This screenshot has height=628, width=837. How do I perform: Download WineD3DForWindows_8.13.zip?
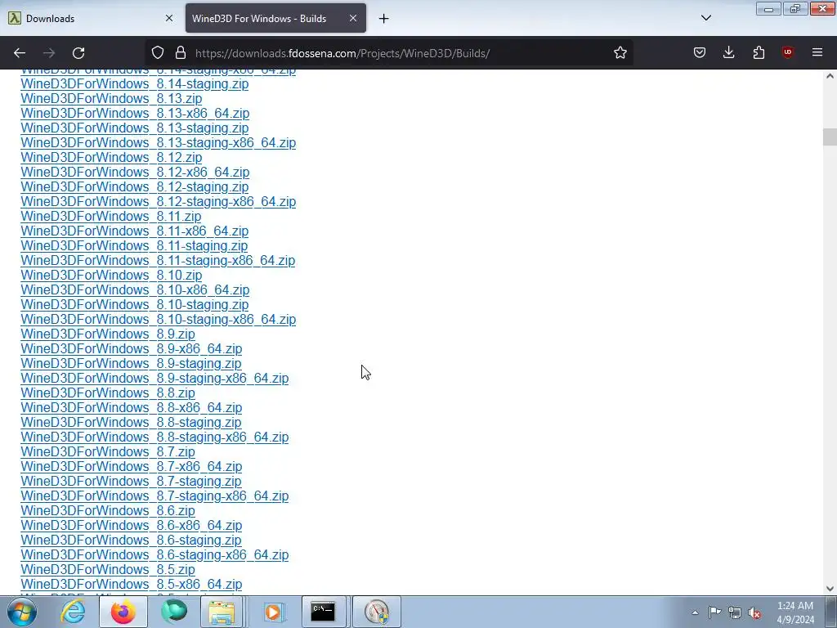pyautogui.click(x=111, y=98)
